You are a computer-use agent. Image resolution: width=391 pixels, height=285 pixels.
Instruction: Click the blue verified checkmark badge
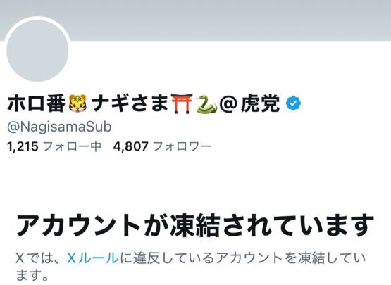click(x=294, y=103)
